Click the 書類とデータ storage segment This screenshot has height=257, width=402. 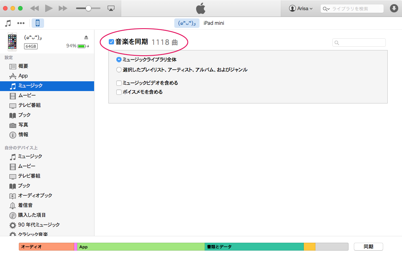[254, 247]
